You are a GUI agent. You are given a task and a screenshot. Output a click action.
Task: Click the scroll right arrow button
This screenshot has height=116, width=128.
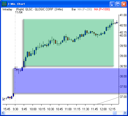[x=125, y=113]
